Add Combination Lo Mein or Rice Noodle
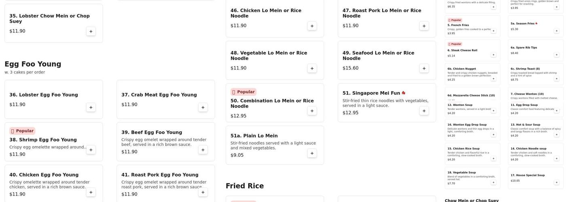566x202 pixels. [x=312, y=111]
